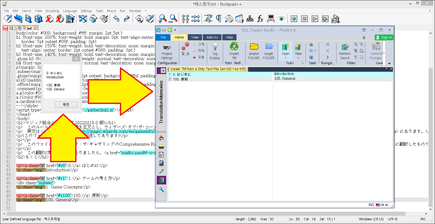Click the import TM recycle icon
Image resolution: width=435 pixels, height=224 pixels.
click(x=234, y=47)
